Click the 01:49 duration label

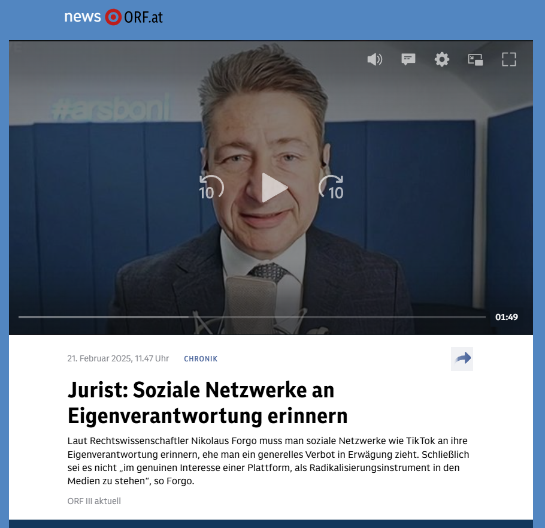coord(506,317)
